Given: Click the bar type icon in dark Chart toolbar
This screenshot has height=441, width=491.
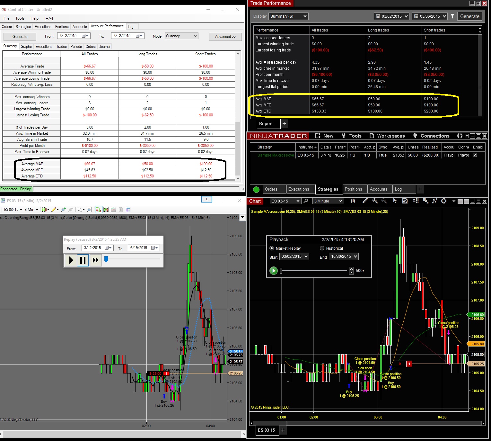Looking at the screenshot, I should coord(353,201).
